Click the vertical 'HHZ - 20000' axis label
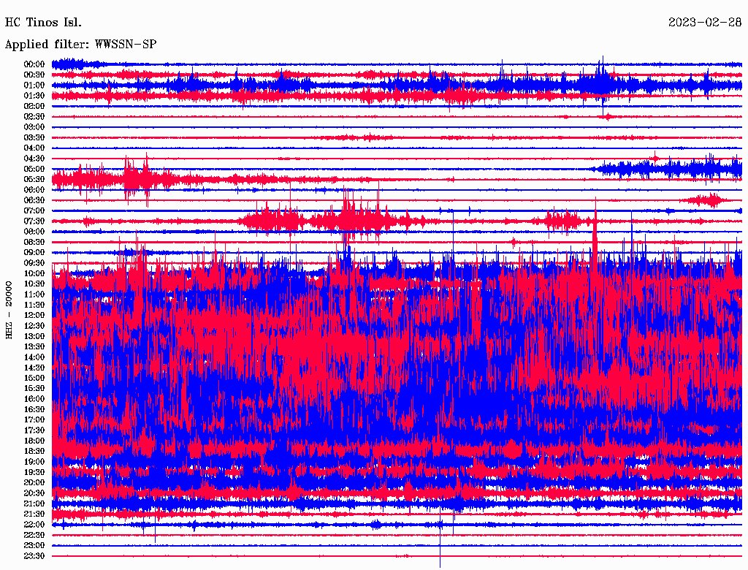Screen dimensions: 748x570 (x=9, y=309)
